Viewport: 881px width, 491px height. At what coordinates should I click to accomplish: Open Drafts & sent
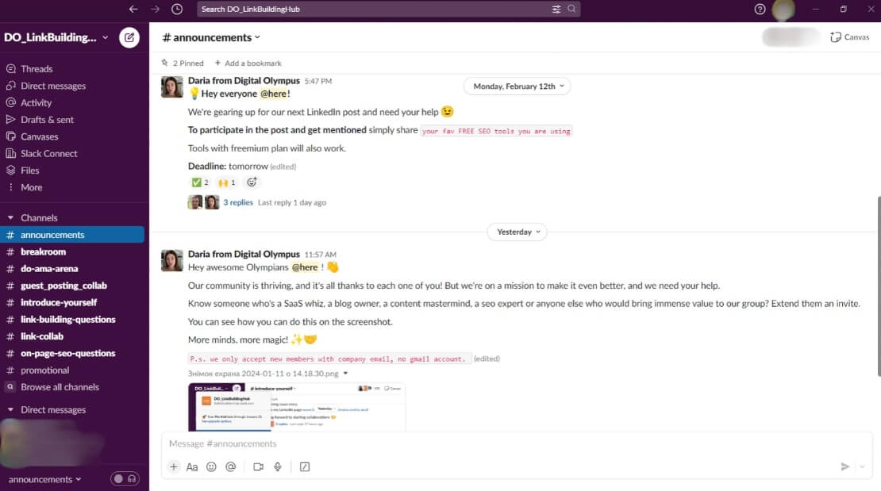pyautogui.click(x=47, y=119)
